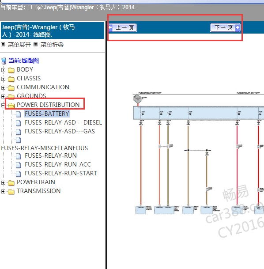
Task: Select the CHASSIS tree label
Action: pyautogui.click(x=29, y=78)
